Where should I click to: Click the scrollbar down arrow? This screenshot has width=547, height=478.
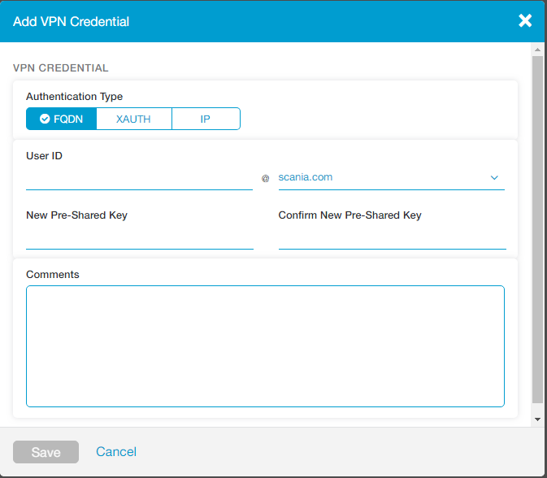537,419
